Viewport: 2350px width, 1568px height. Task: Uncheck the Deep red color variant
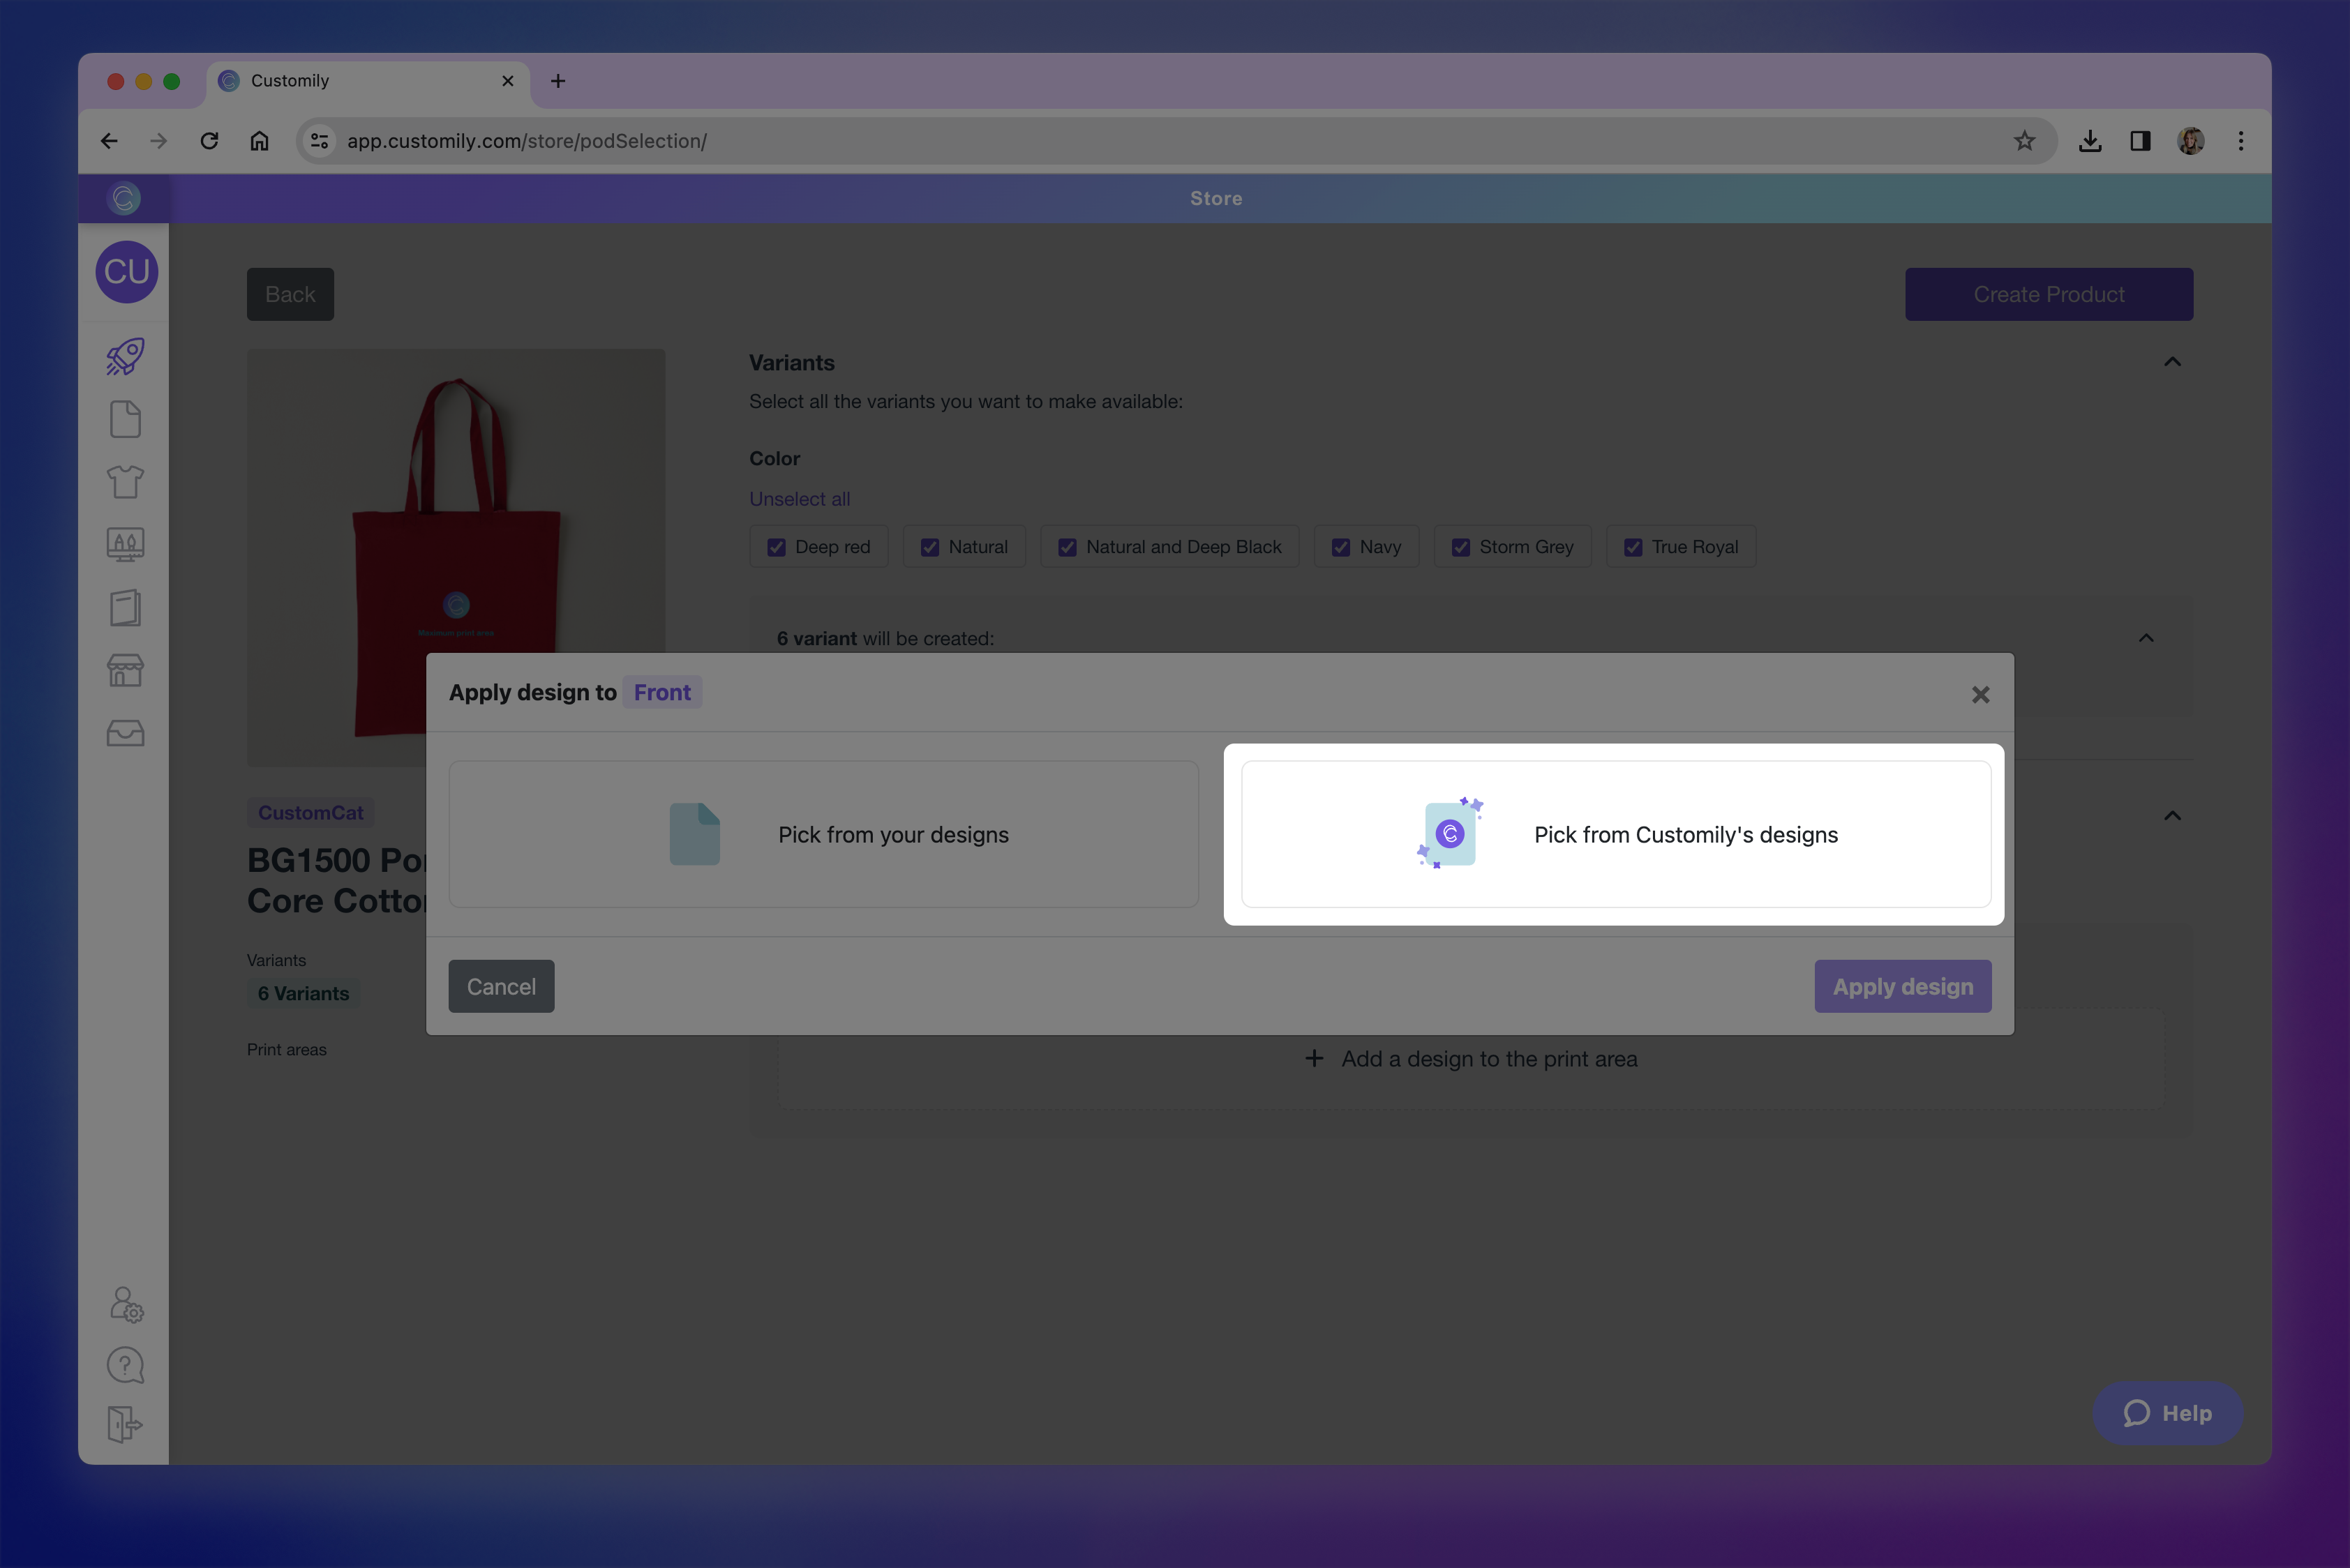click(x=777, y=547)
